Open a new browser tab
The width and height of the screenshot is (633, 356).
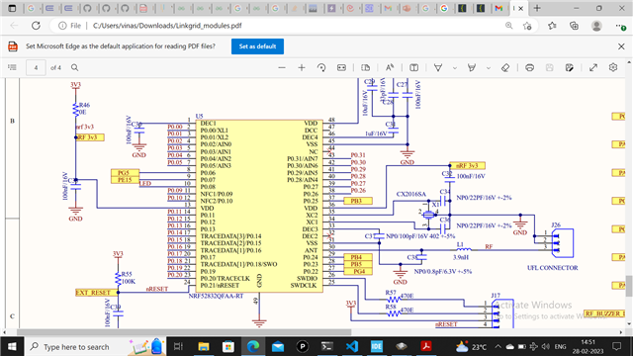click(x=537, y=8)
